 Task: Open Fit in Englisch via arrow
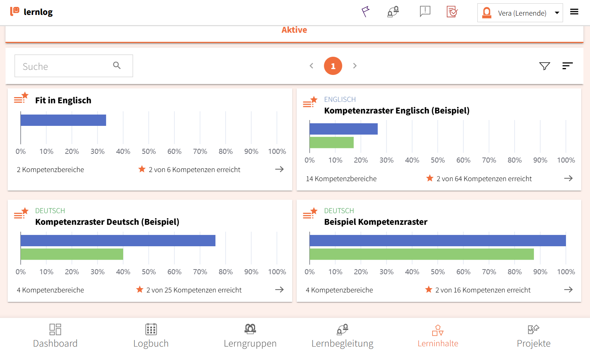279,169
